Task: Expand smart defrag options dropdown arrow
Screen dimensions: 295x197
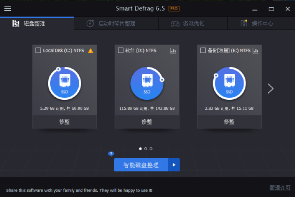Action: (x=174, y=165)
